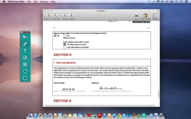Choose the signature pen tool
The image size is (191, 119).
(25, 44)
